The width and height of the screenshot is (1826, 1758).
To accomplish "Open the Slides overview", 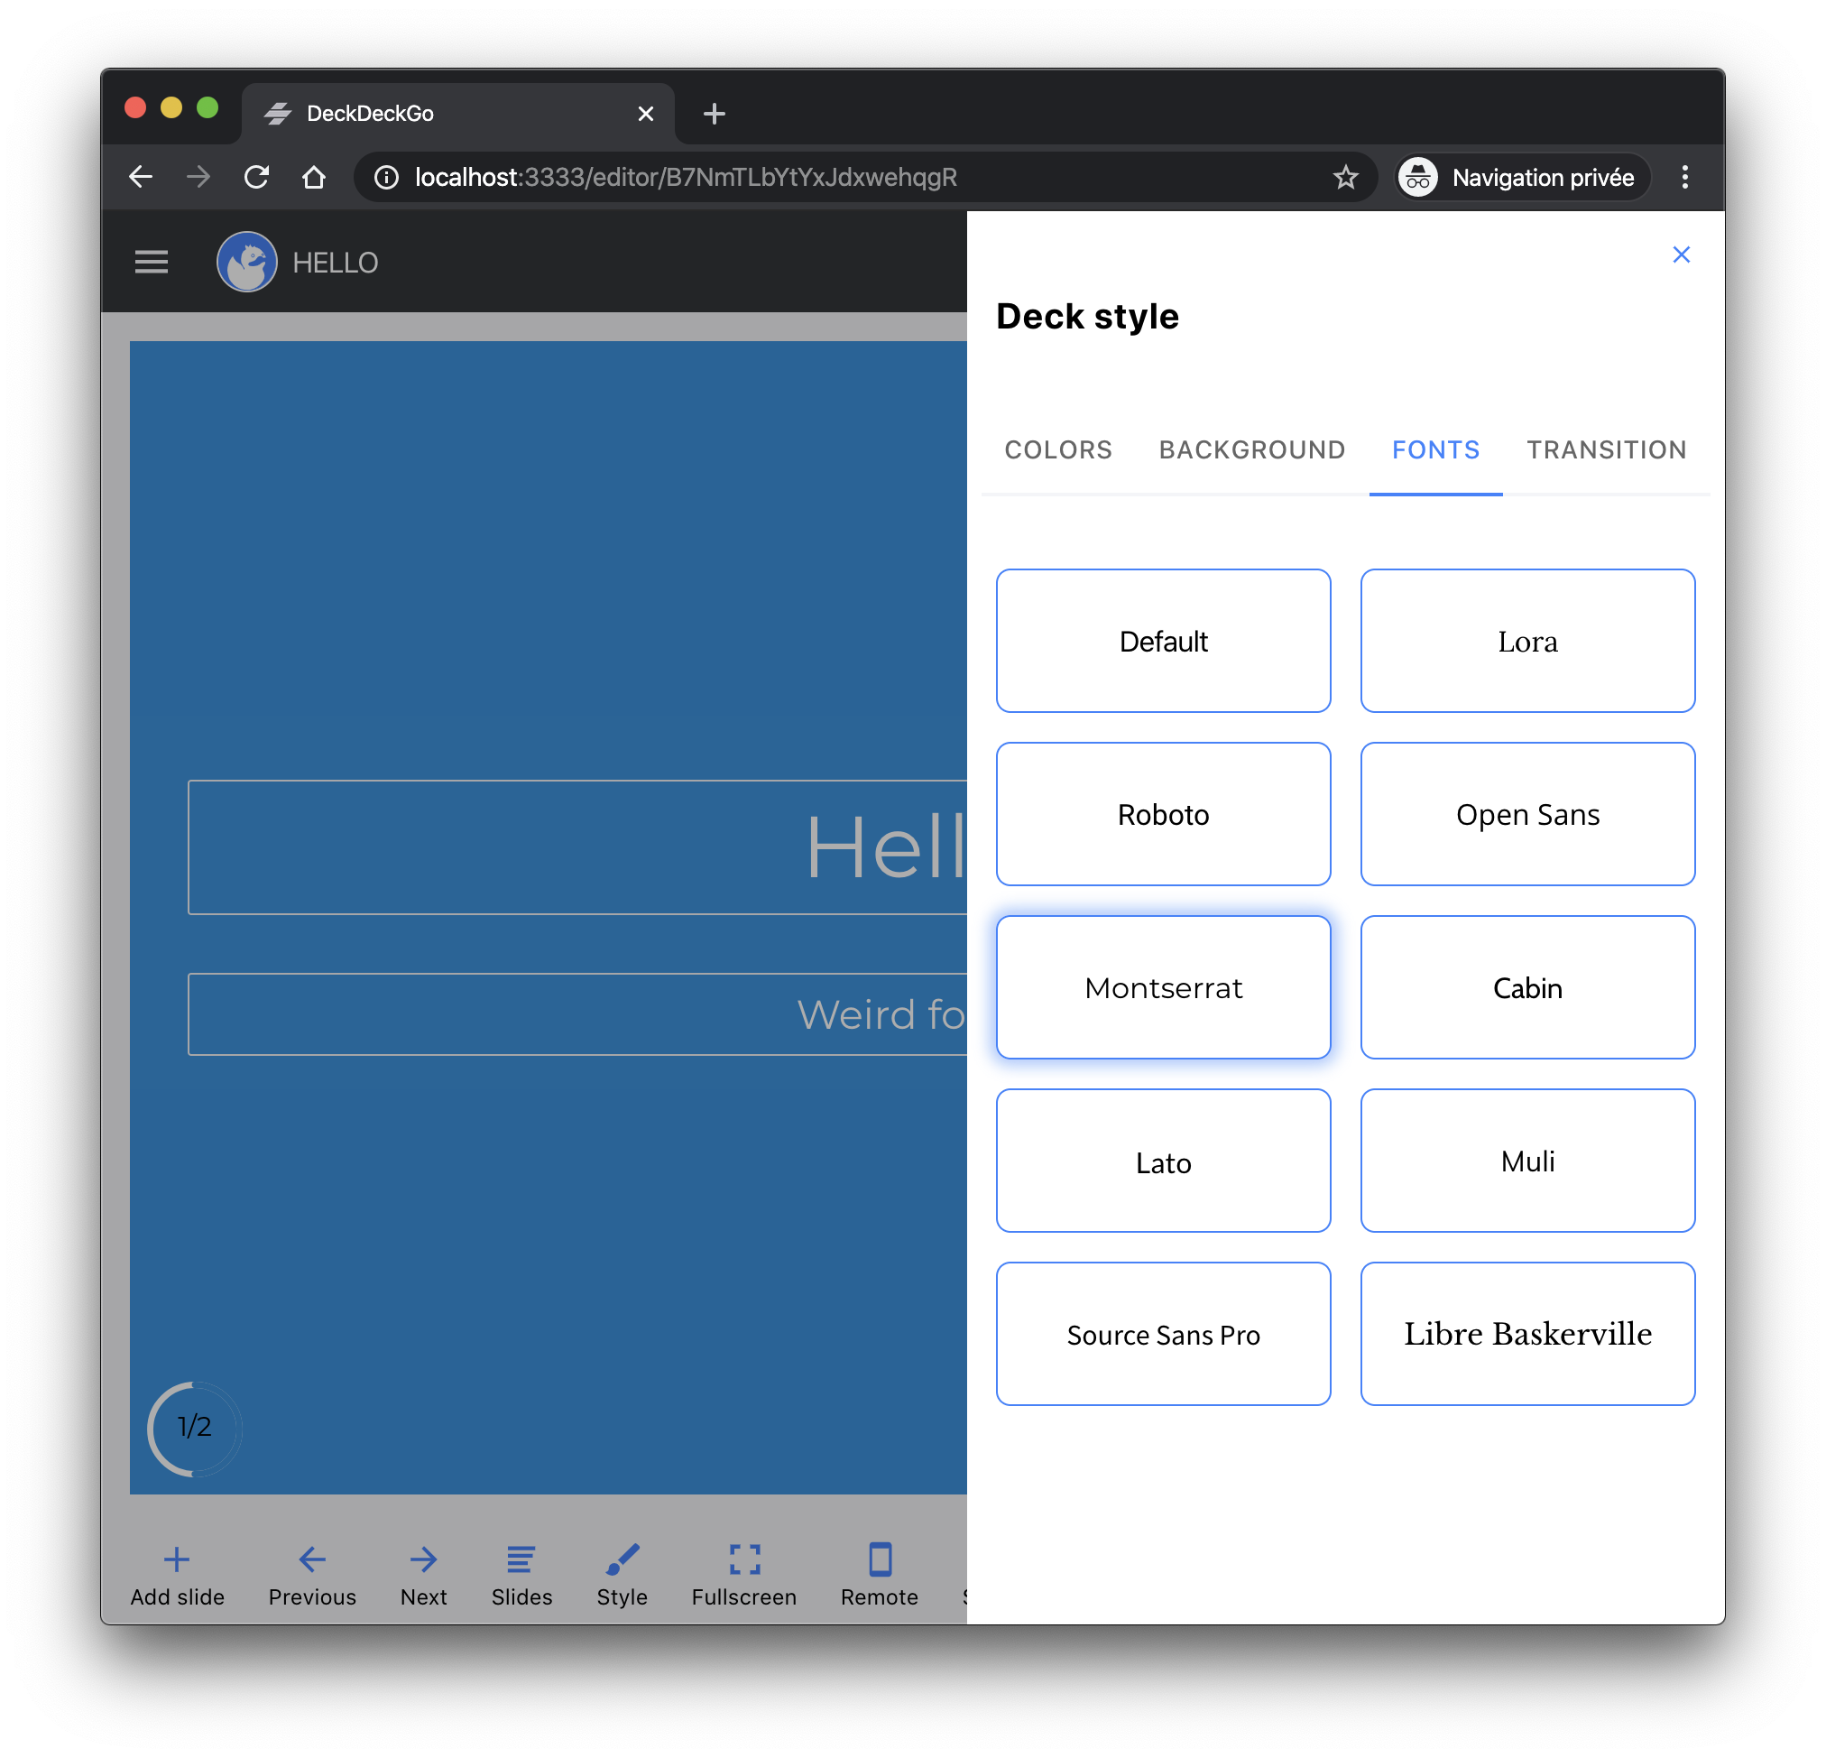I will coord(521,1576).
